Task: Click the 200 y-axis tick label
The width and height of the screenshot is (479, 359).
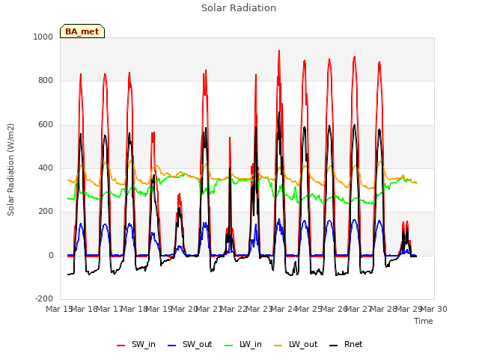Action: (46, 211)
